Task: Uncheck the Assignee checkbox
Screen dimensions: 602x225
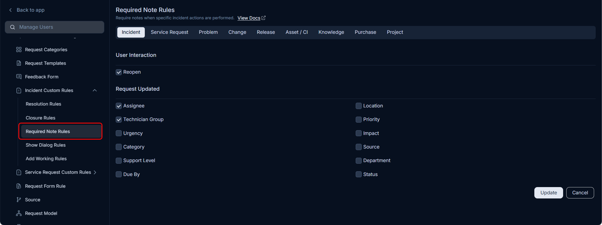Action: click(119, 106)
